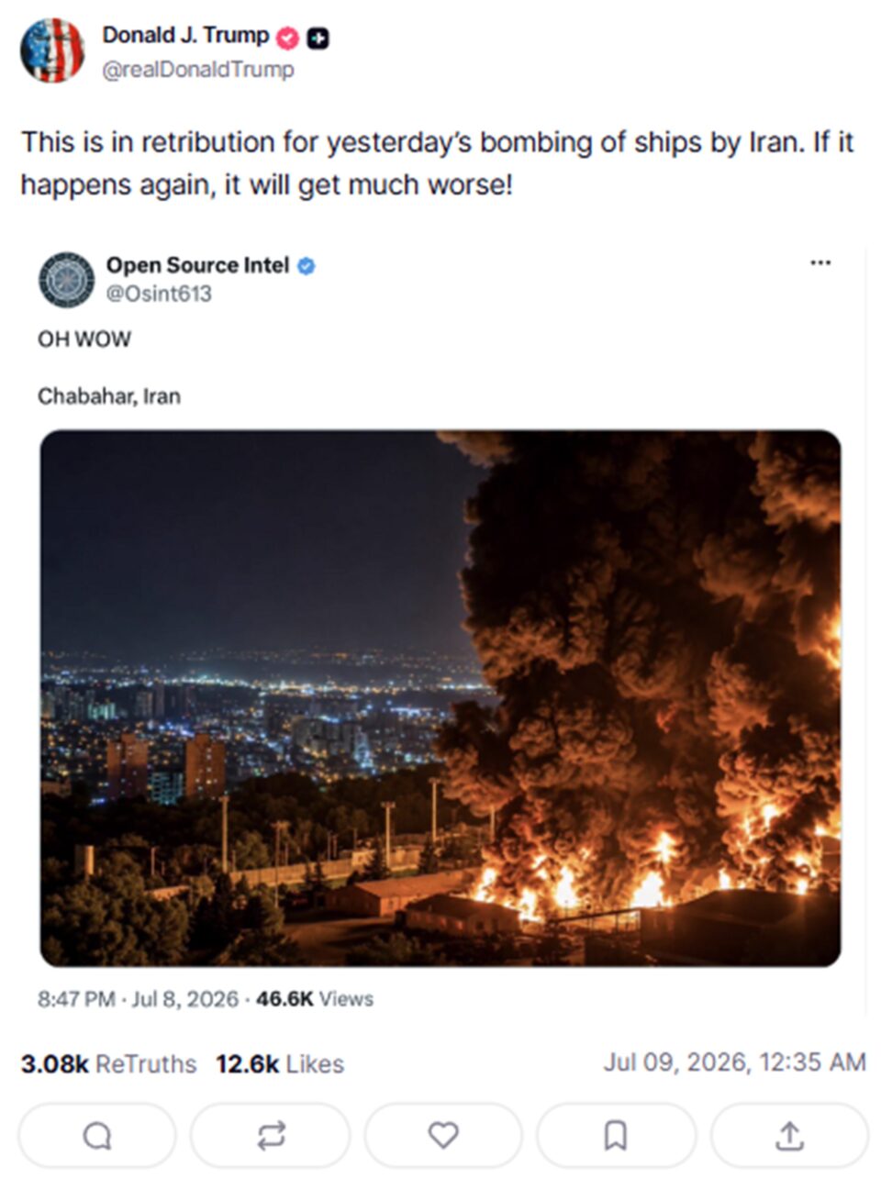Enlarge the Chabahar fire photo
The image size is (881, 1178).
pyautogui.click(x=440, y=698)
